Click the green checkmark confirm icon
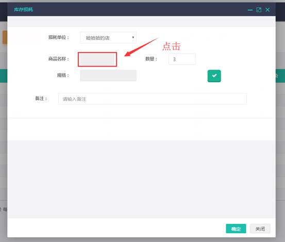 pyautogui.click(x=214, y=76)
